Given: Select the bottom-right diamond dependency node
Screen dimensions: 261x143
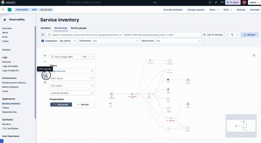Looking at the screenshot, I should tap(188, 128).
